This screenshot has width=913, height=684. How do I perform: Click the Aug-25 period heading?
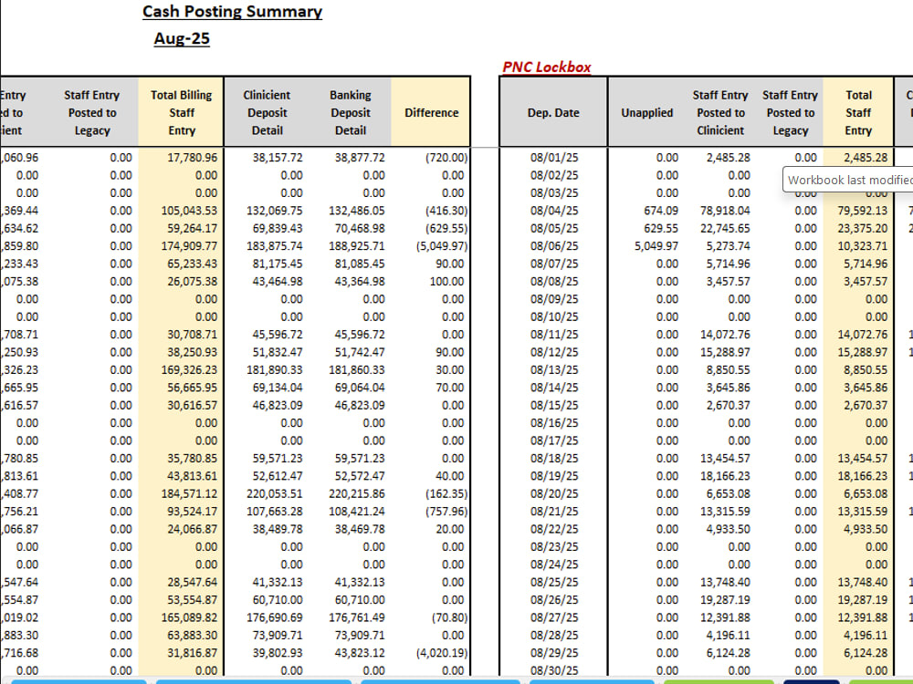pyautogui.click(x=182, y=38)
